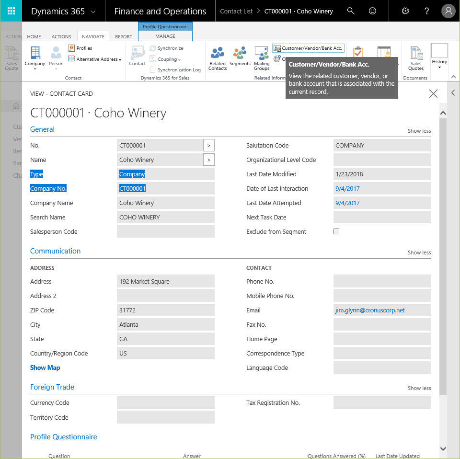Viewport: 460px width, 459px height.
Task: Collapse the ribbon with the up chevron
Action: tap(453, 77)
